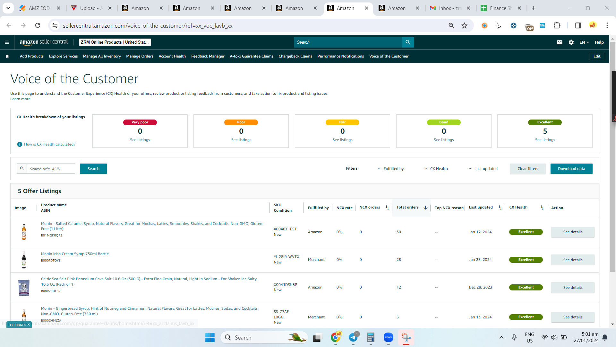This screenshot has height=347, width=616.
Task: View site information icon in address bar
Action: click(x=55, y=25)
